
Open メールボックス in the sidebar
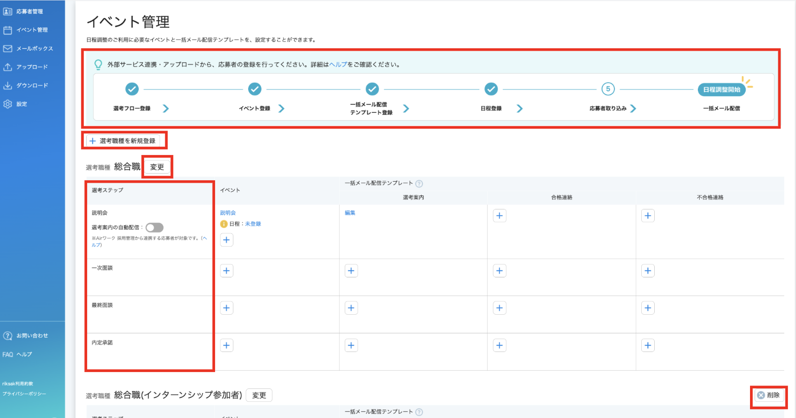point(28,48)
